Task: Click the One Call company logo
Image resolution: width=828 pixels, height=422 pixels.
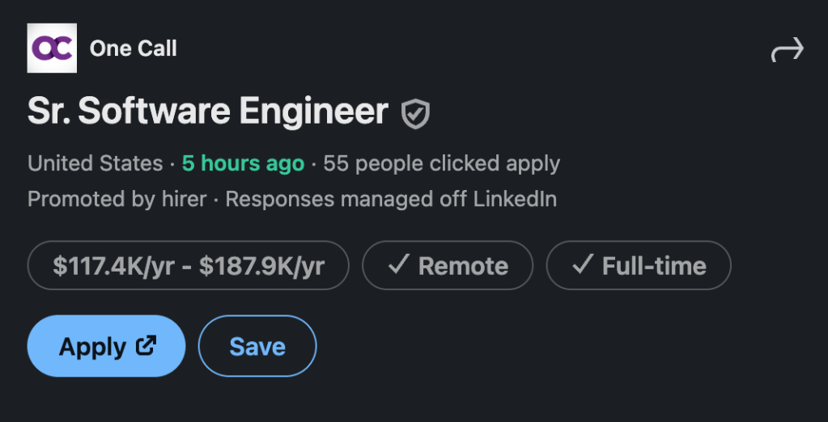Action: click(52, 49)
